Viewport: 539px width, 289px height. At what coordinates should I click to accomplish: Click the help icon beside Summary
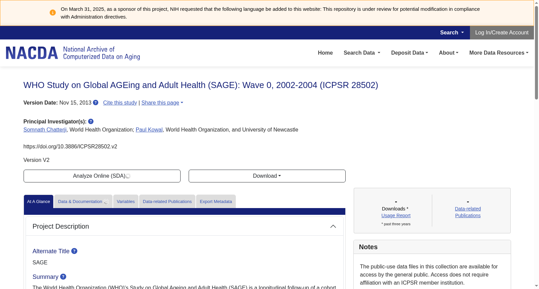coord(63,277)
